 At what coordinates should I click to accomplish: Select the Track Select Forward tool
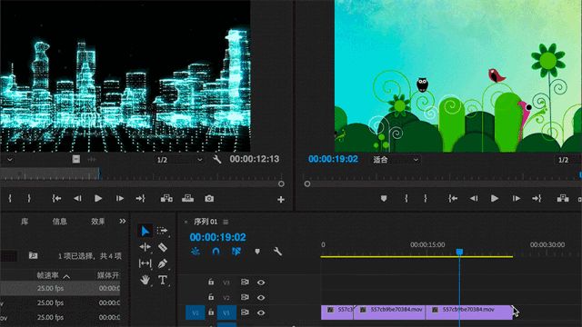coord(162,231)
